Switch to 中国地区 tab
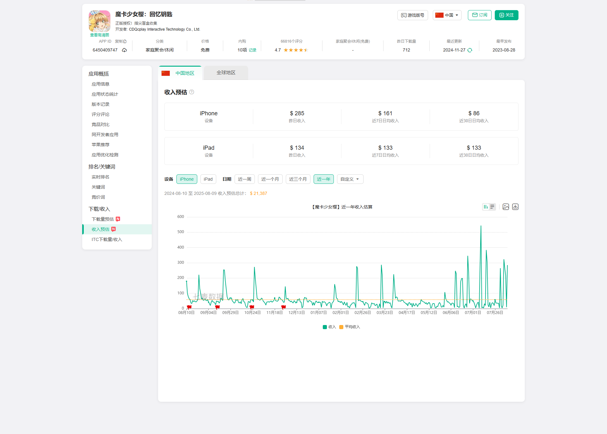This screenshot has width=607, height=434. 180,73
